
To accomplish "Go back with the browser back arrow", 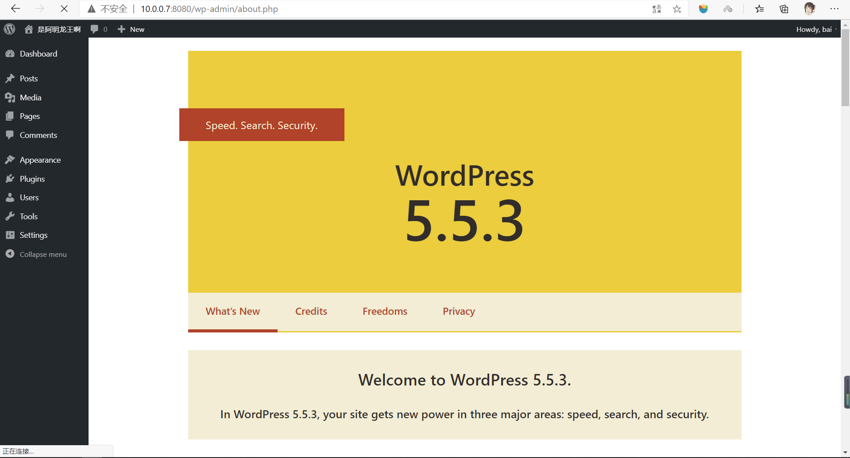I will click(15, 9).
